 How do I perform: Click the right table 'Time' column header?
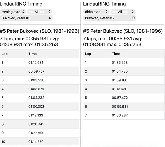pyautogui.click(x=116, y=54)
